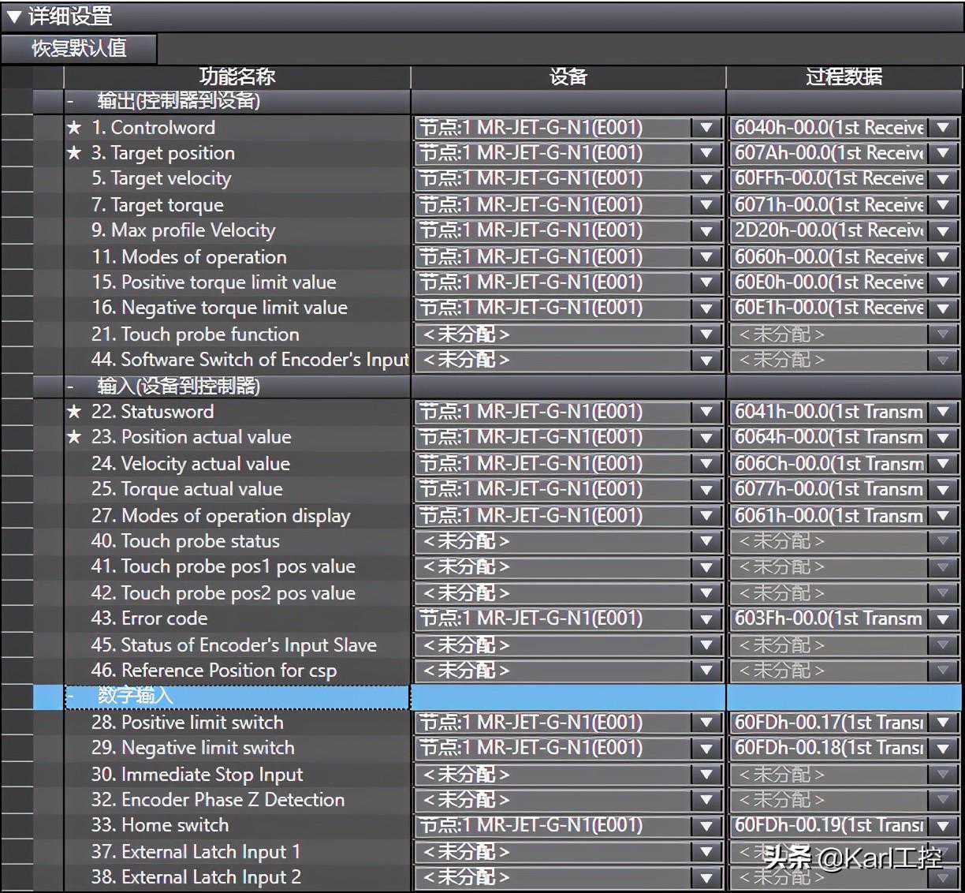The height and width of the screenshot is (893, 965).
Task: Click the 恢复默认值 restore defaults button
Action: (79, 48)
